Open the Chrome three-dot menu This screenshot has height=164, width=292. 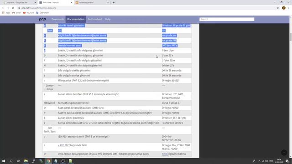click(289, 8)
